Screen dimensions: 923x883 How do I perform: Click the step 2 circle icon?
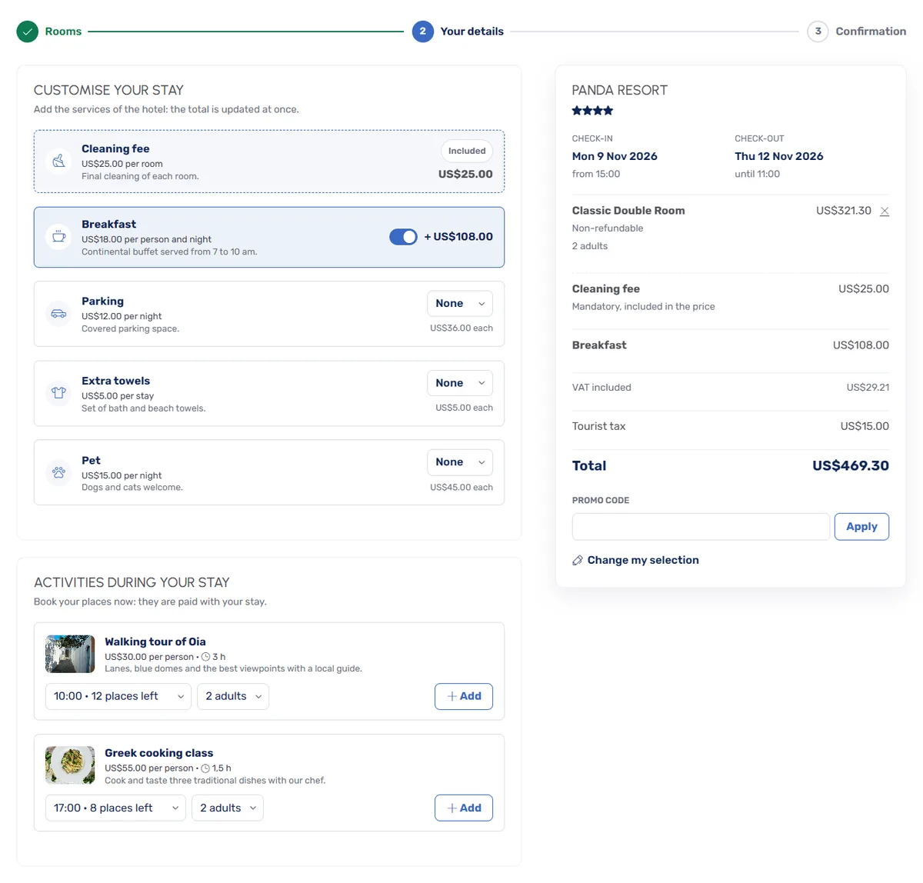pos(422,32)
